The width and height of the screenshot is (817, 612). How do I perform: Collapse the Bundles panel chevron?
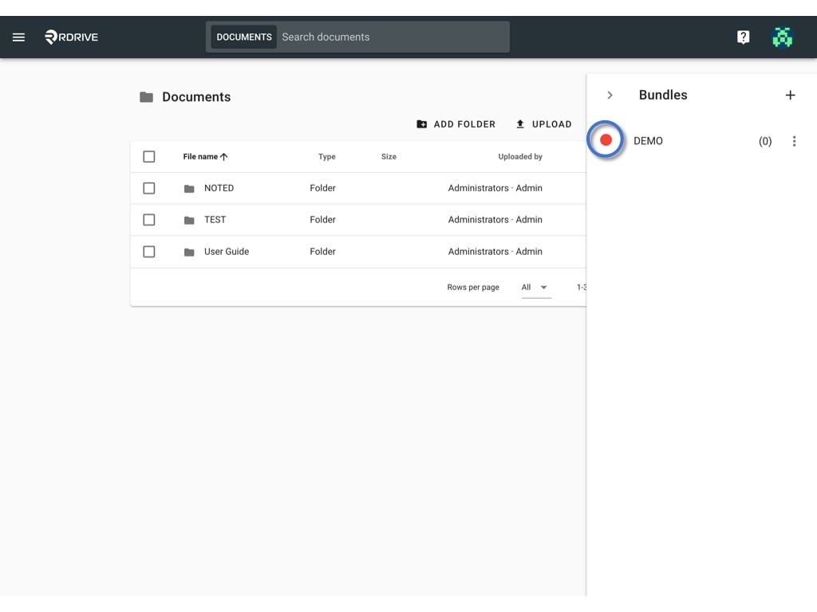pos(610,96)
